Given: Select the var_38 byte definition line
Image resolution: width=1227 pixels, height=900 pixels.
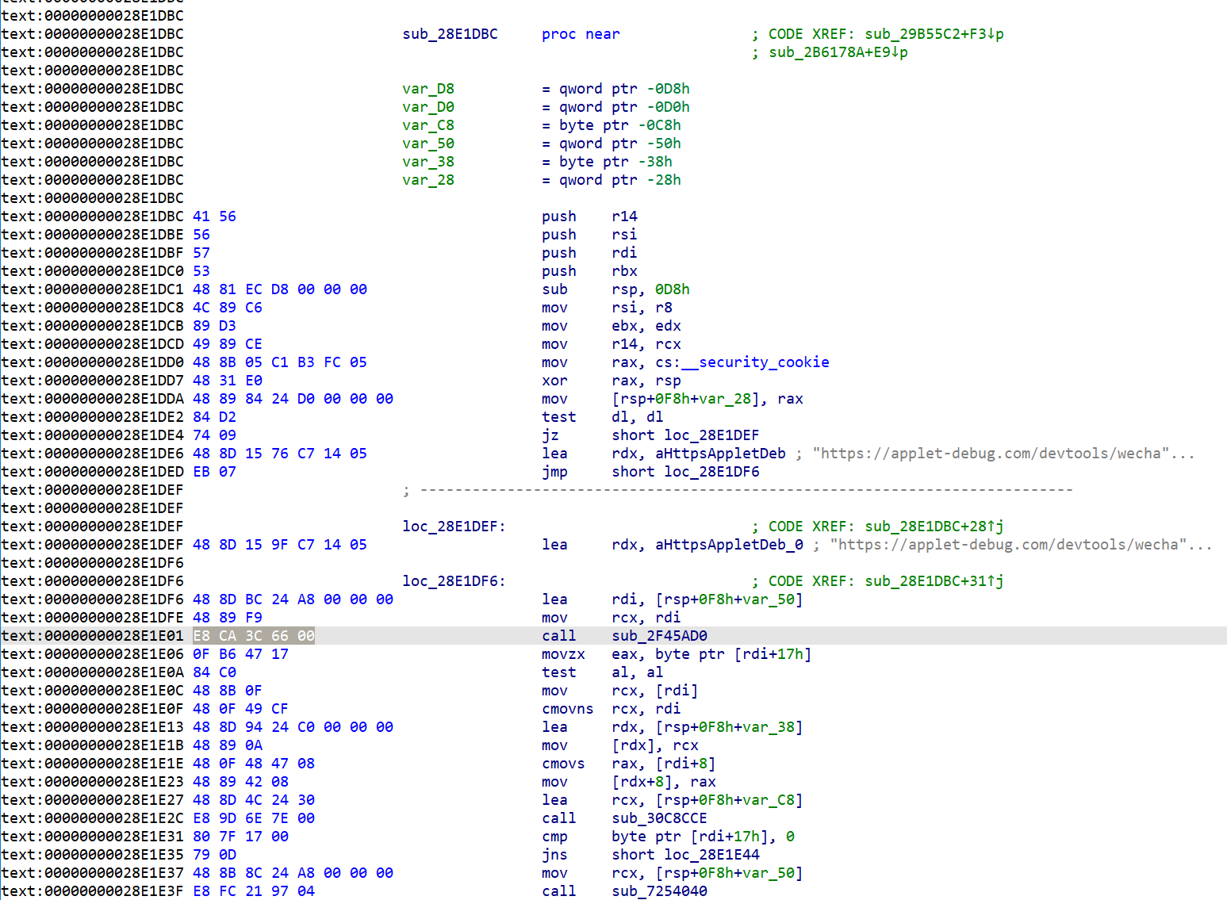Looking at the screenshot, I should (428, 162).
